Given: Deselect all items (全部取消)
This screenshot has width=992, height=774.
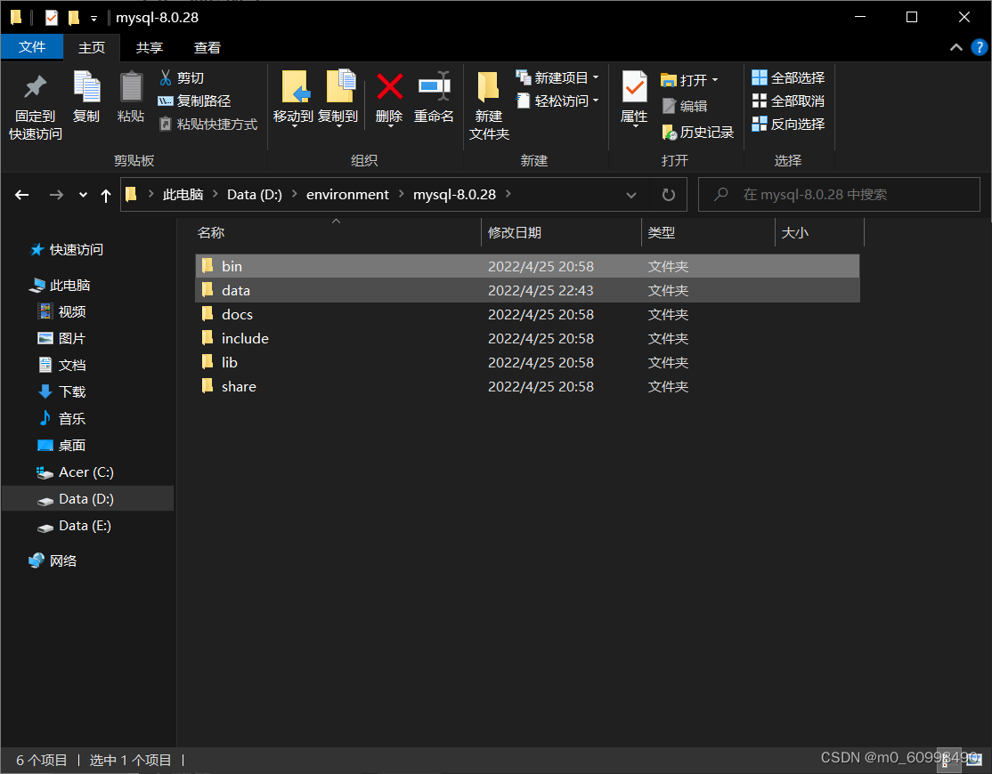Looking at the screenshot, I should coord(788,101).
